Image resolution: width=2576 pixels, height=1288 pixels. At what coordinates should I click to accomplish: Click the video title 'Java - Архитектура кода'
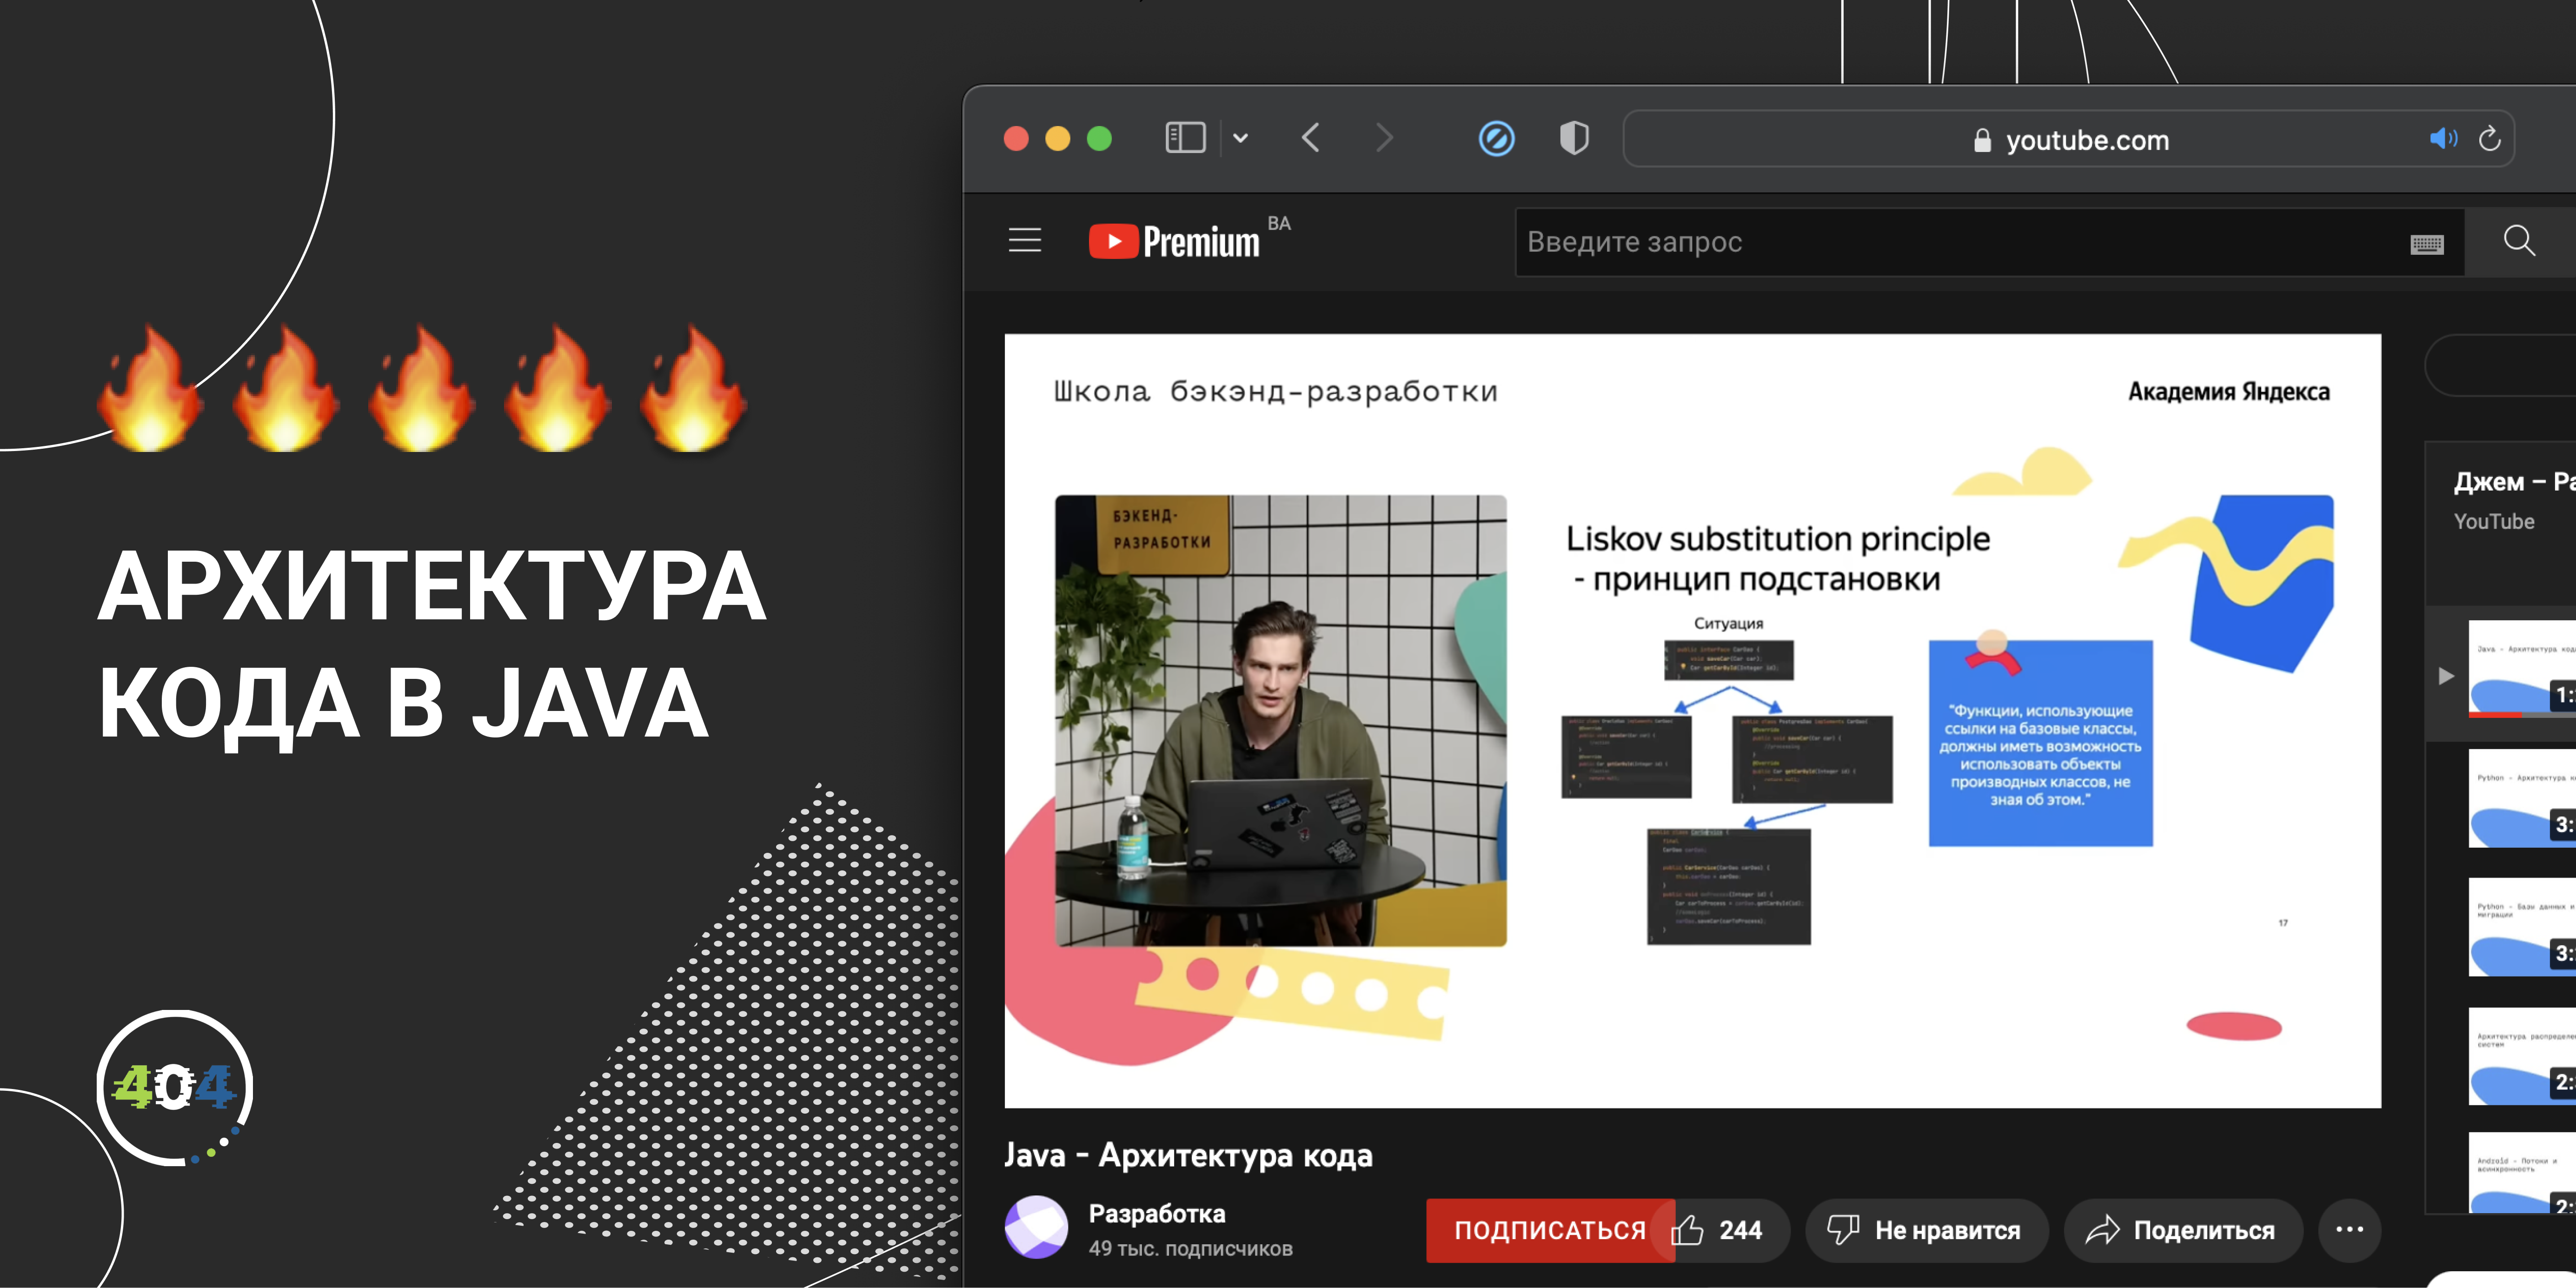1188,1155
